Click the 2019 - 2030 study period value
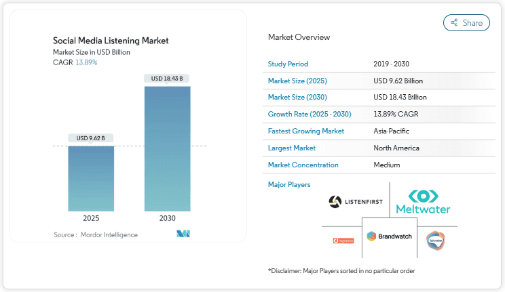 392,64
